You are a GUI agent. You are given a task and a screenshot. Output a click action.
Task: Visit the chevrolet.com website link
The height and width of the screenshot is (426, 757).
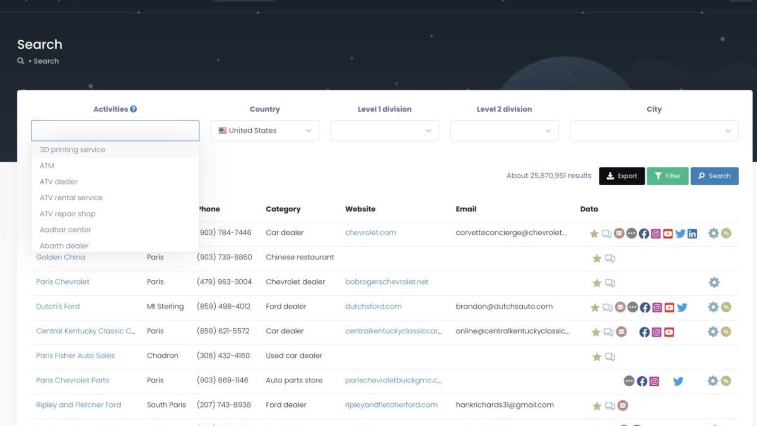[370, 232]
